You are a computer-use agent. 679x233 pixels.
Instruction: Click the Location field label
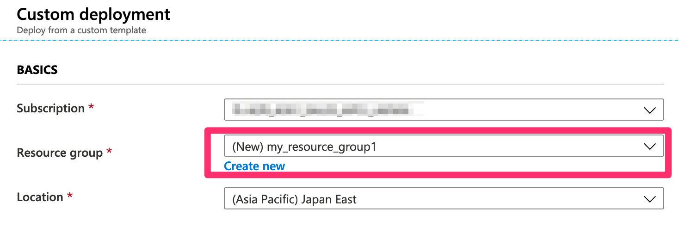pos(40,197)
